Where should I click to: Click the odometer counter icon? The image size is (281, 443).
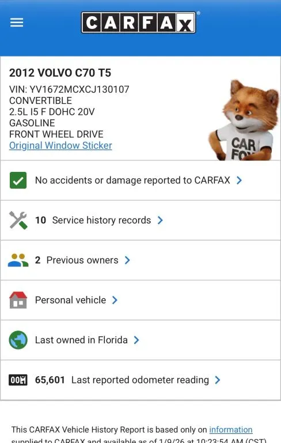pos(18,380)
